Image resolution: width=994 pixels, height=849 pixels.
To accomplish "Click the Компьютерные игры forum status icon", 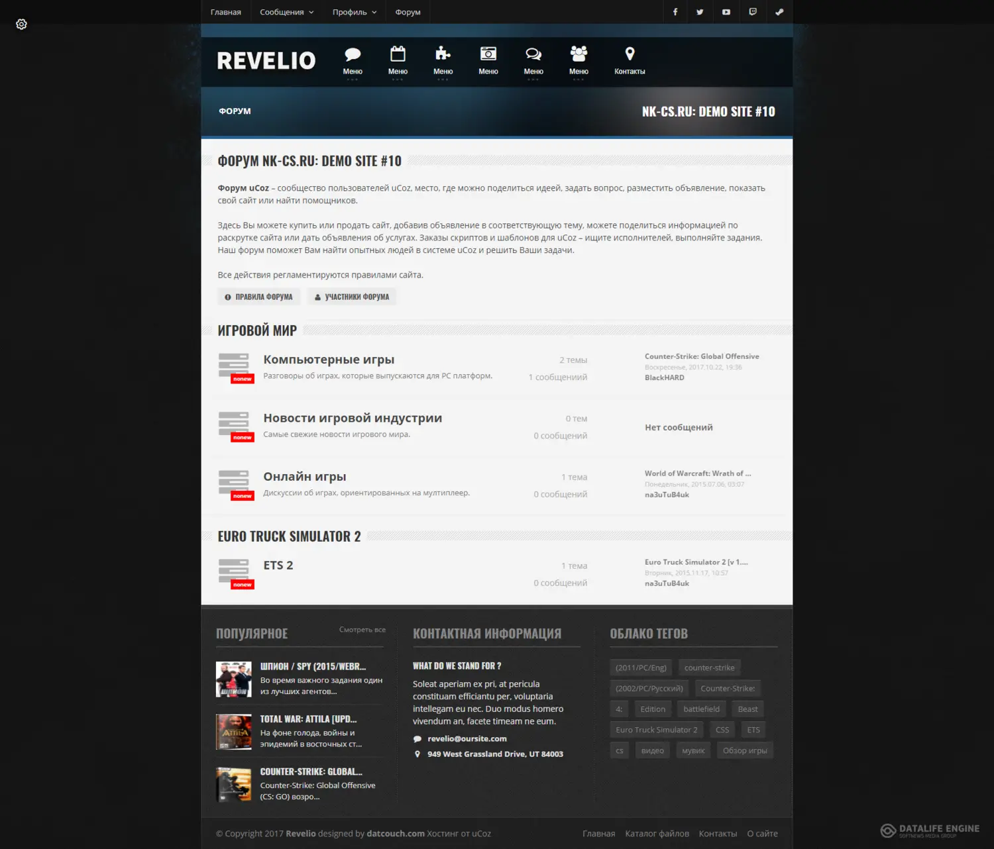I will (x=236, y=368).
